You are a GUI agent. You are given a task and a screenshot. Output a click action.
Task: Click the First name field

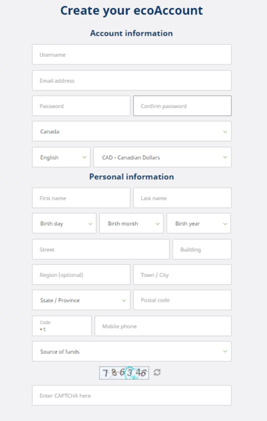click(x=81, y=198)
